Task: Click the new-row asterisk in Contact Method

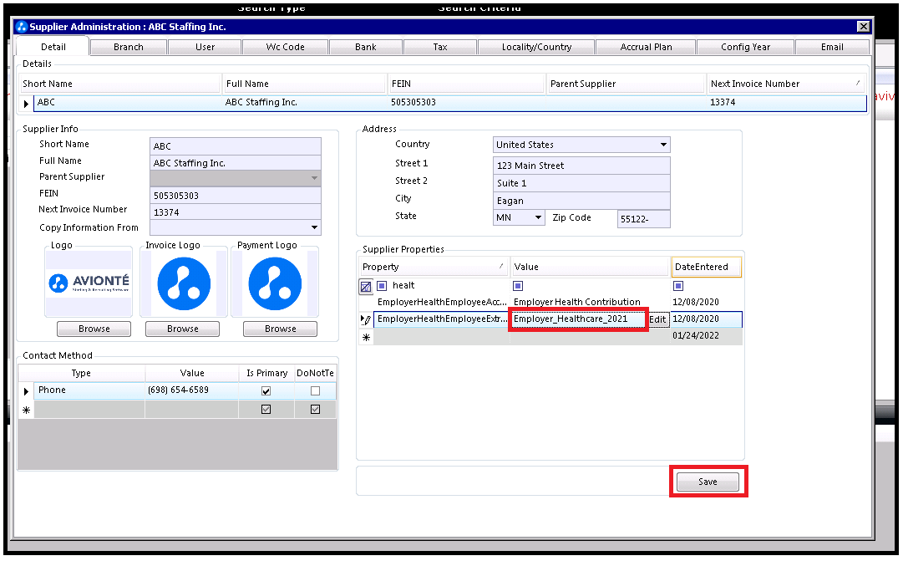Action: tap(26, 410)
